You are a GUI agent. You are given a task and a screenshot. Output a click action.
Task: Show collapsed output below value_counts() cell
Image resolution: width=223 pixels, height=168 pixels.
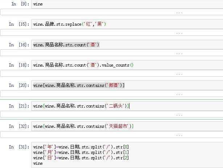point(179,74)
